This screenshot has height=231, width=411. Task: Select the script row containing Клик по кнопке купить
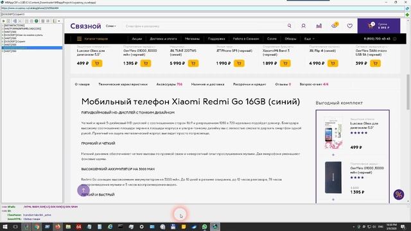32,35
